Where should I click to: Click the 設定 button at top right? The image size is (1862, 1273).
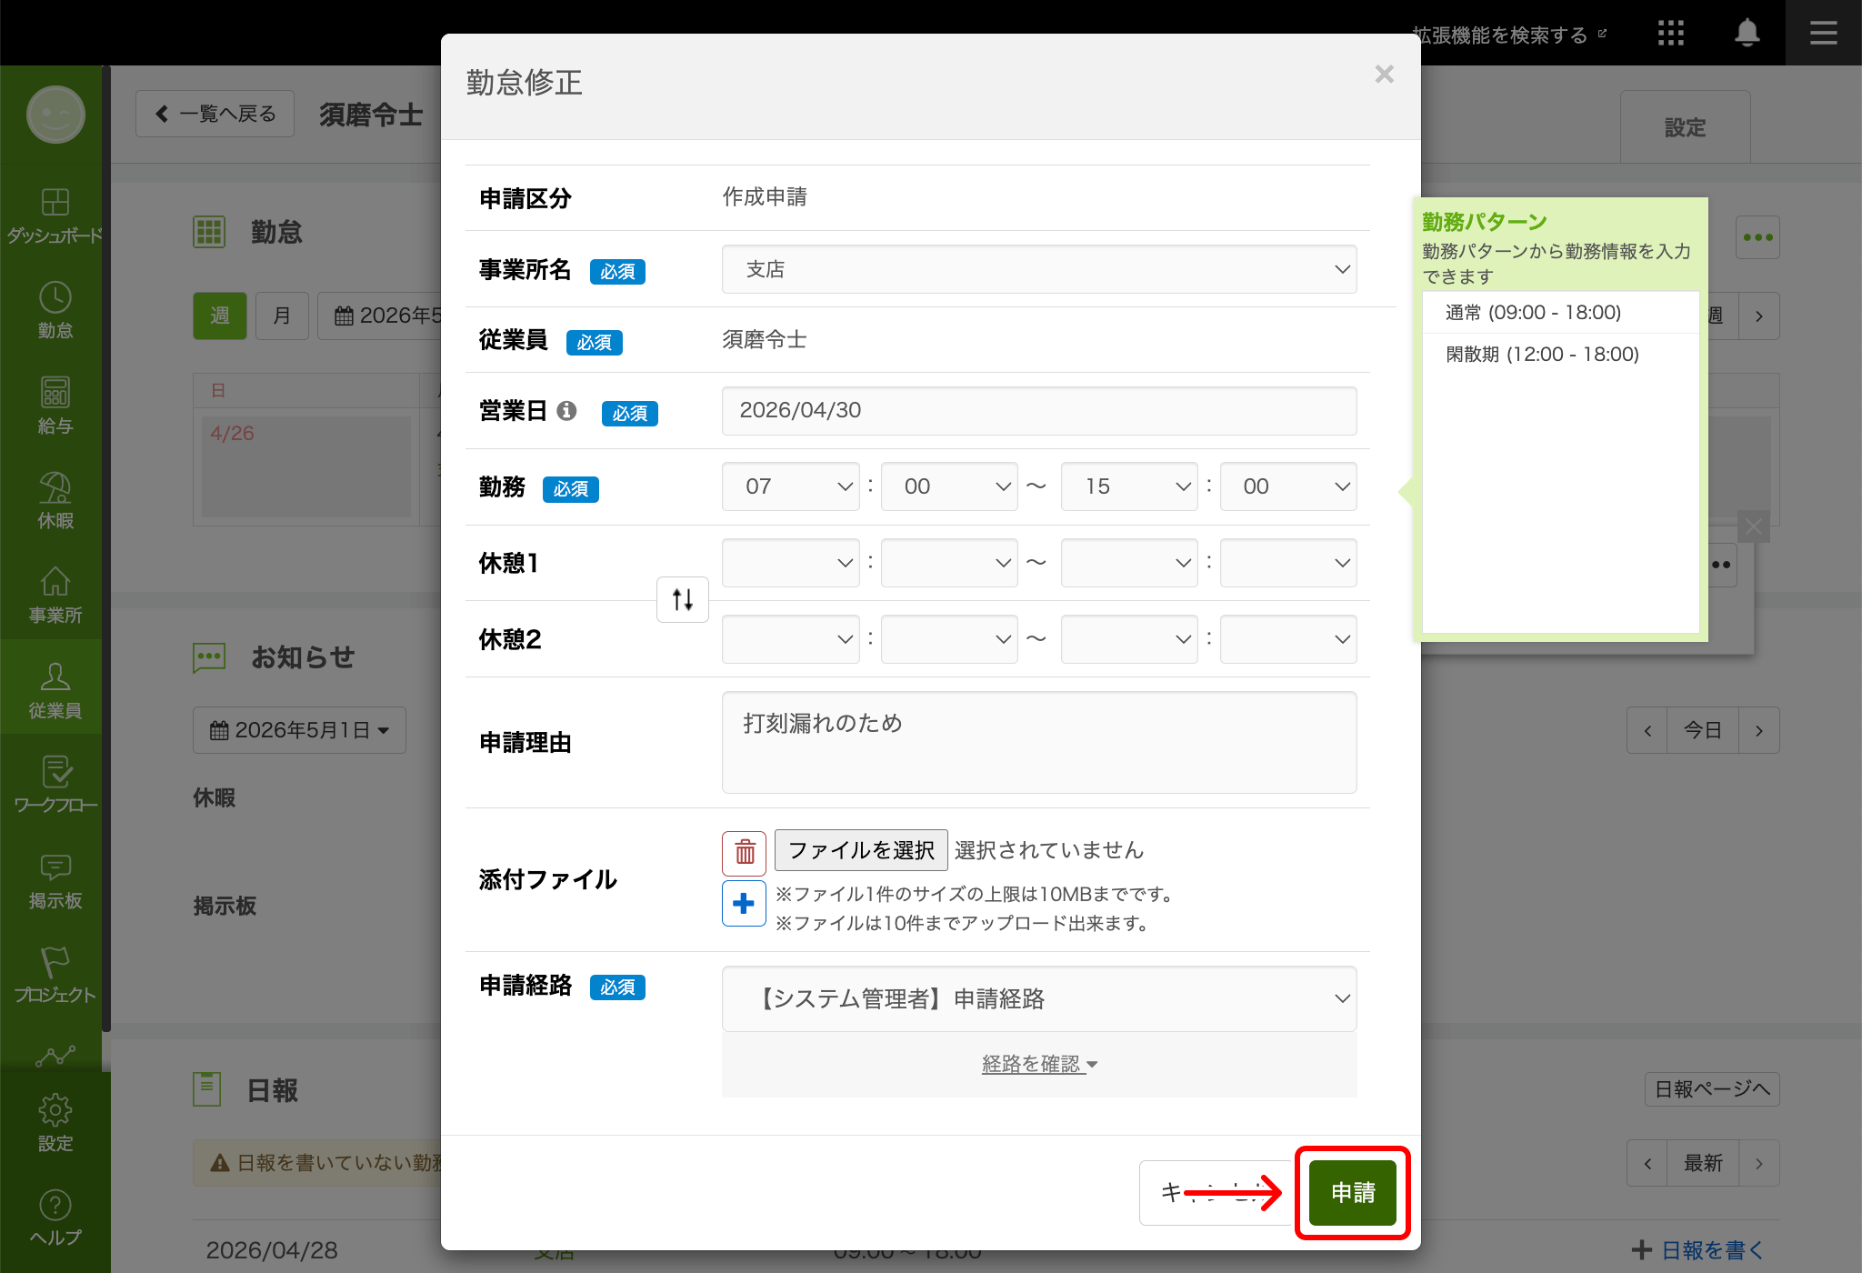1685,127
